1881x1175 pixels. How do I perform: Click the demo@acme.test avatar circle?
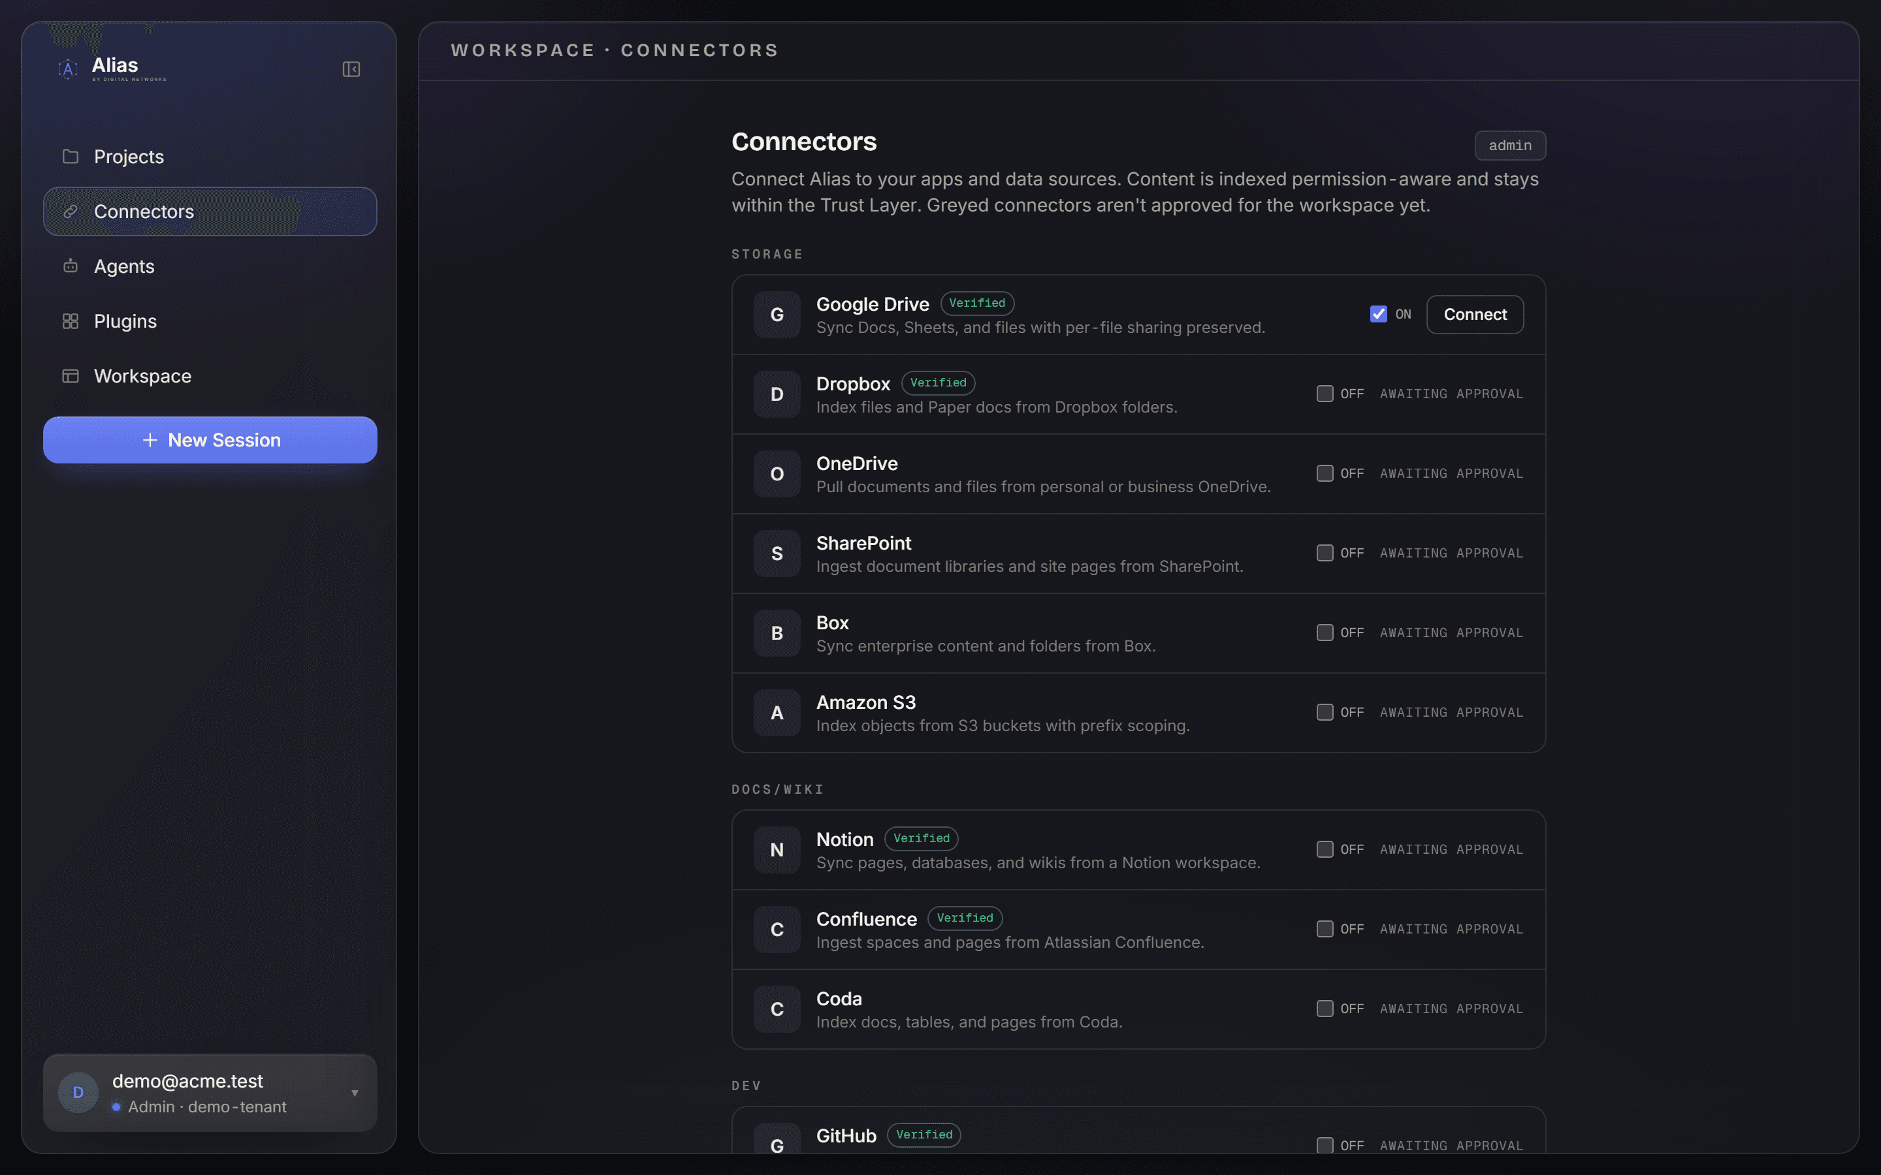(x=78, y=1093)
